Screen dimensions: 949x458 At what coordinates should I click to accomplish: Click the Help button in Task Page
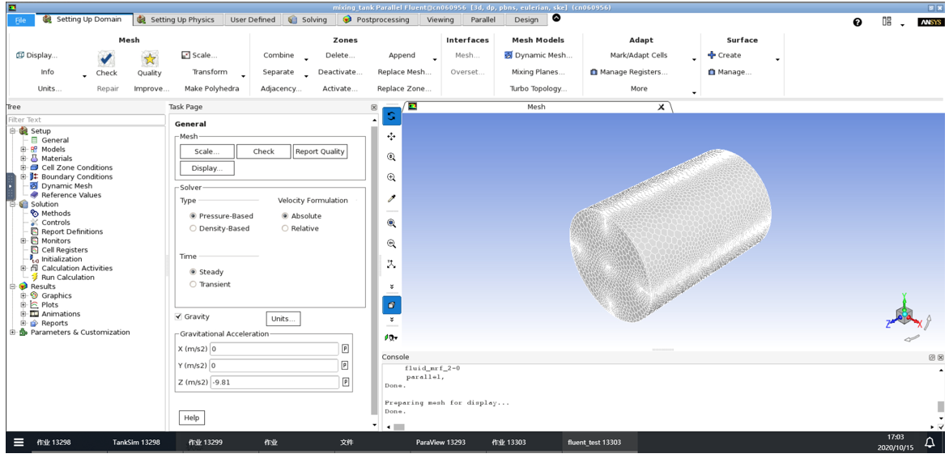[191, 418]
